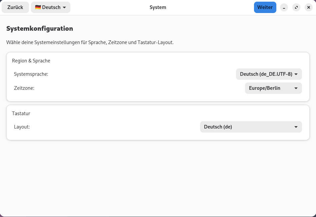Open the Systemsprache dropdown

[x=269, y=74]
